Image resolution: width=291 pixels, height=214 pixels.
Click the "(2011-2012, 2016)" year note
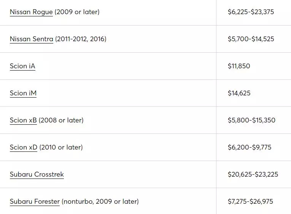81,39
